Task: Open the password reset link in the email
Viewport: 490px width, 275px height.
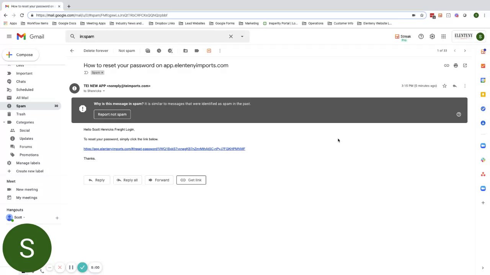Action: [164, 149]
